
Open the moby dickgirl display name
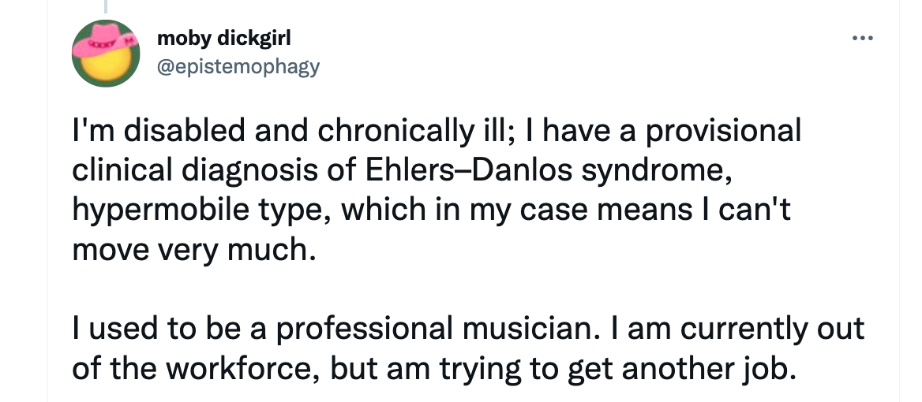coord(224,39)
